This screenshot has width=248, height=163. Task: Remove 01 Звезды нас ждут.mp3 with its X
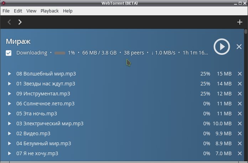click(240, 84)
